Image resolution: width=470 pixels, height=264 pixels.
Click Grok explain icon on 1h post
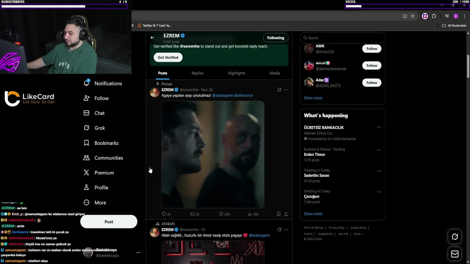tap(279, 230)
